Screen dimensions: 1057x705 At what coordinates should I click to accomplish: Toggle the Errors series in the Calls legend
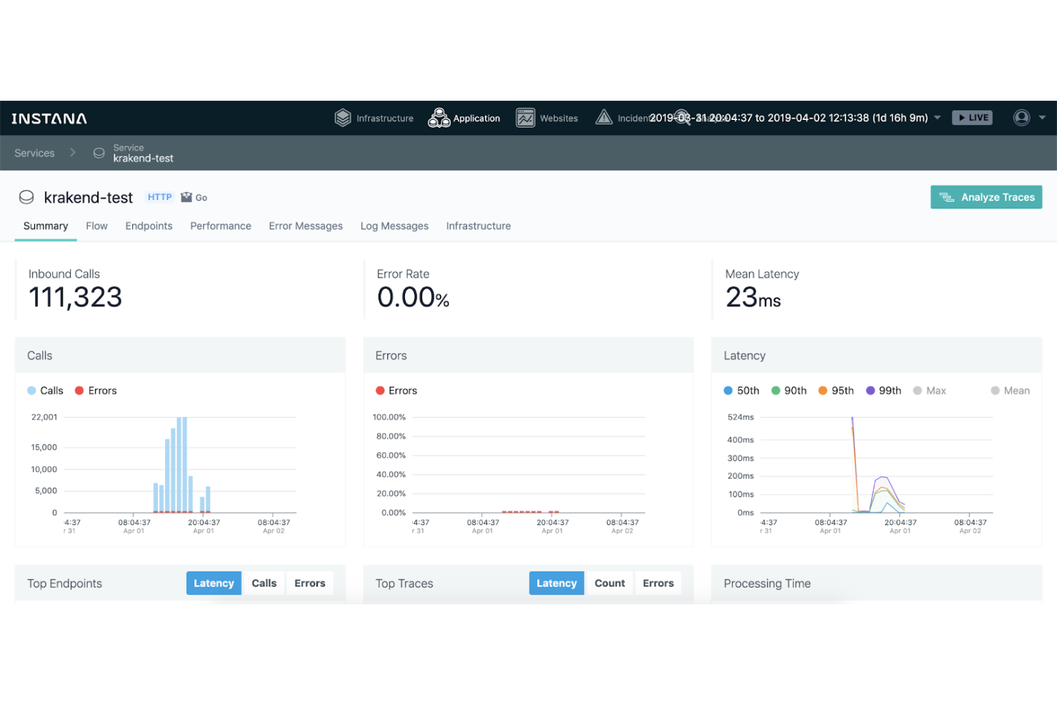pyautogui.click(x=95, y=390)
